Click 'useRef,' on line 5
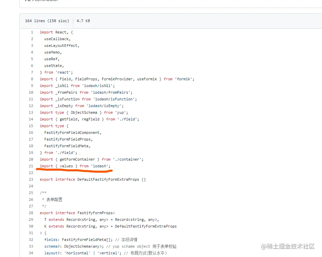The width and height of the screenshot is (322, 257). click(52, 59)
